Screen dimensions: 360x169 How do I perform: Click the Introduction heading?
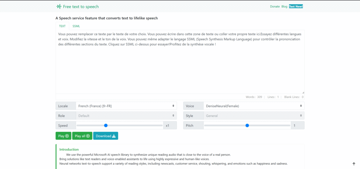[x=69, y=149]
